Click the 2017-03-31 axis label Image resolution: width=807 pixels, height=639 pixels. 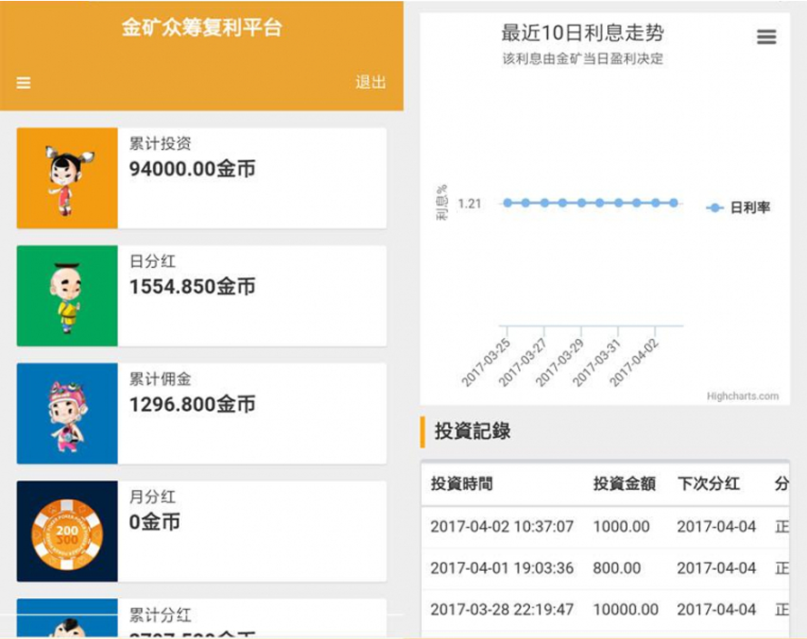pyautogui.click(x=597, y=363)
